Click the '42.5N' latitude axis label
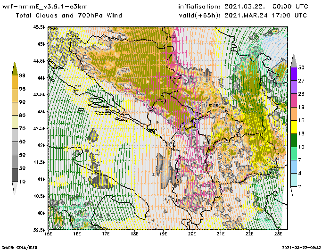This screenshot has height=250, width=330. (39, 128)
